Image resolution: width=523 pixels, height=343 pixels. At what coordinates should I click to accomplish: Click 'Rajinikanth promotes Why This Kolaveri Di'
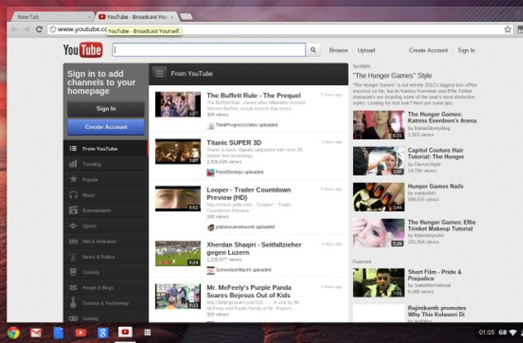436,311
